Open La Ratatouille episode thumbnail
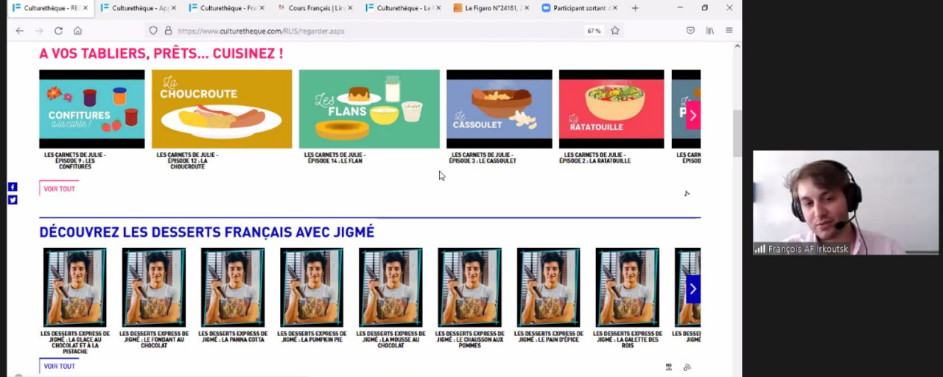 (611, 109)
